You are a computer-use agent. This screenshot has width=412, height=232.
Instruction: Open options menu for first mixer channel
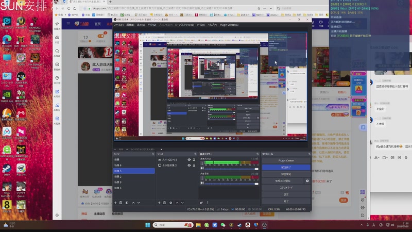[202, 163]
